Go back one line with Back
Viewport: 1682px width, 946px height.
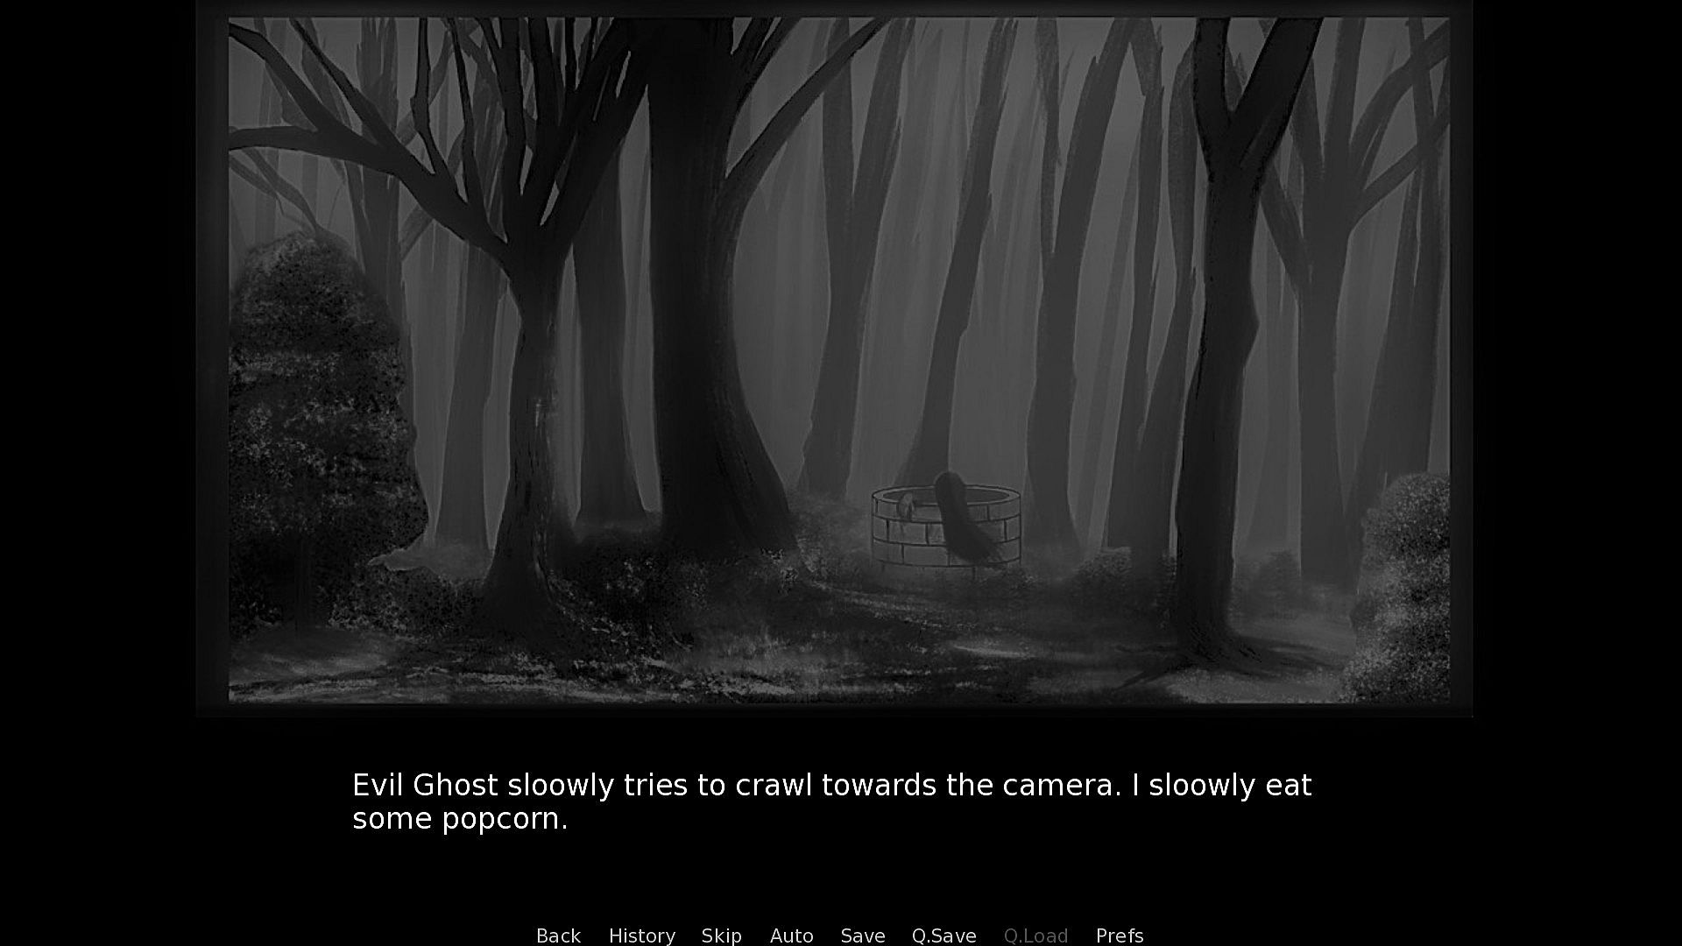pos(558,935)
